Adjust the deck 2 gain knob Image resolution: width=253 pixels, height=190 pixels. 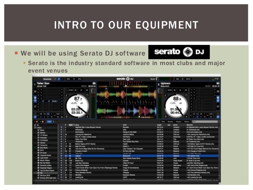[160, 90]
